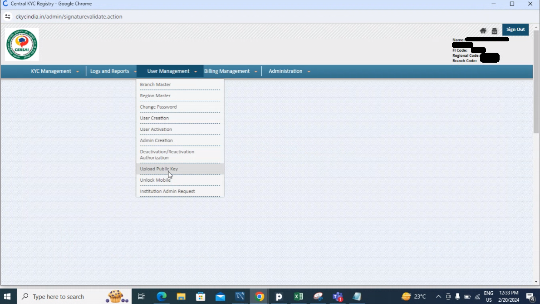The width and height of the screenshot is (540, 304).
Task: Open the Billing Management dropdown
Action: [230, 71]
